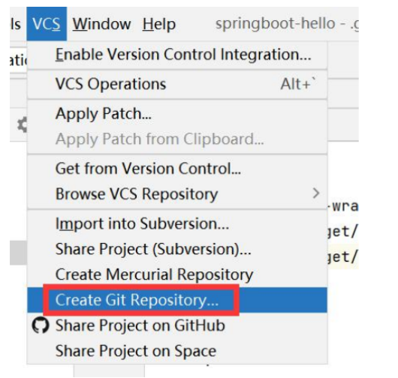This screenshot has width=398, height=378.
Task: Select Share Project on Space
Action: 177,351
